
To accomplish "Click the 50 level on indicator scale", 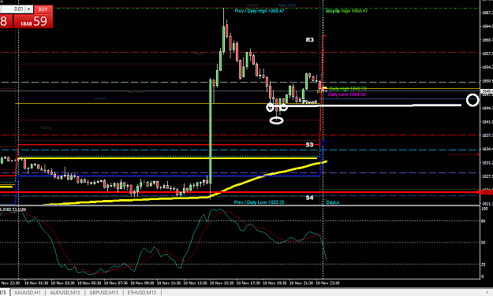I will point(484,242).
